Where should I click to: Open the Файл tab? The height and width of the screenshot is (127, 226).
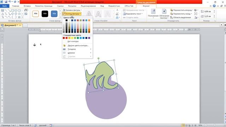point(5,6)
